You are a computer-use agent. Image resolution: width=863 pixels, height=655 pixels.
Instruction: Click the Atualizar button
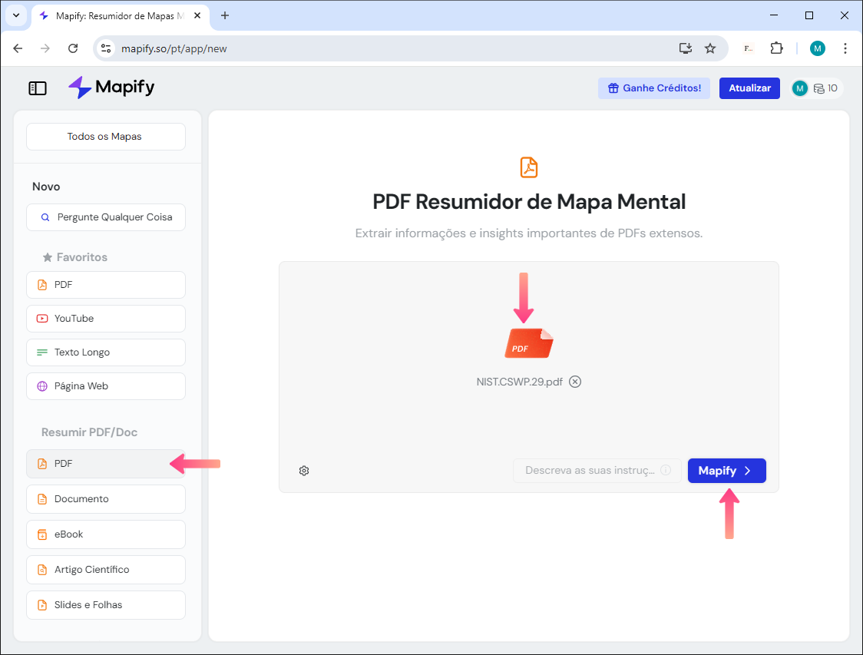749,88
